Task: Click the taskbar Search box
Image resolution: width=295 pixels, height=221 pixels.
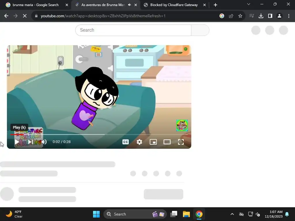Action: tap(135, 214)
